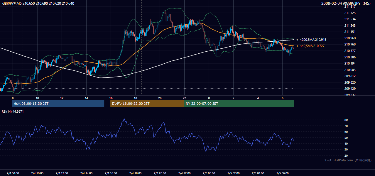Click the 2/4 12:00 time label
The image size is (375, 176).
click(x=62, y=173)
